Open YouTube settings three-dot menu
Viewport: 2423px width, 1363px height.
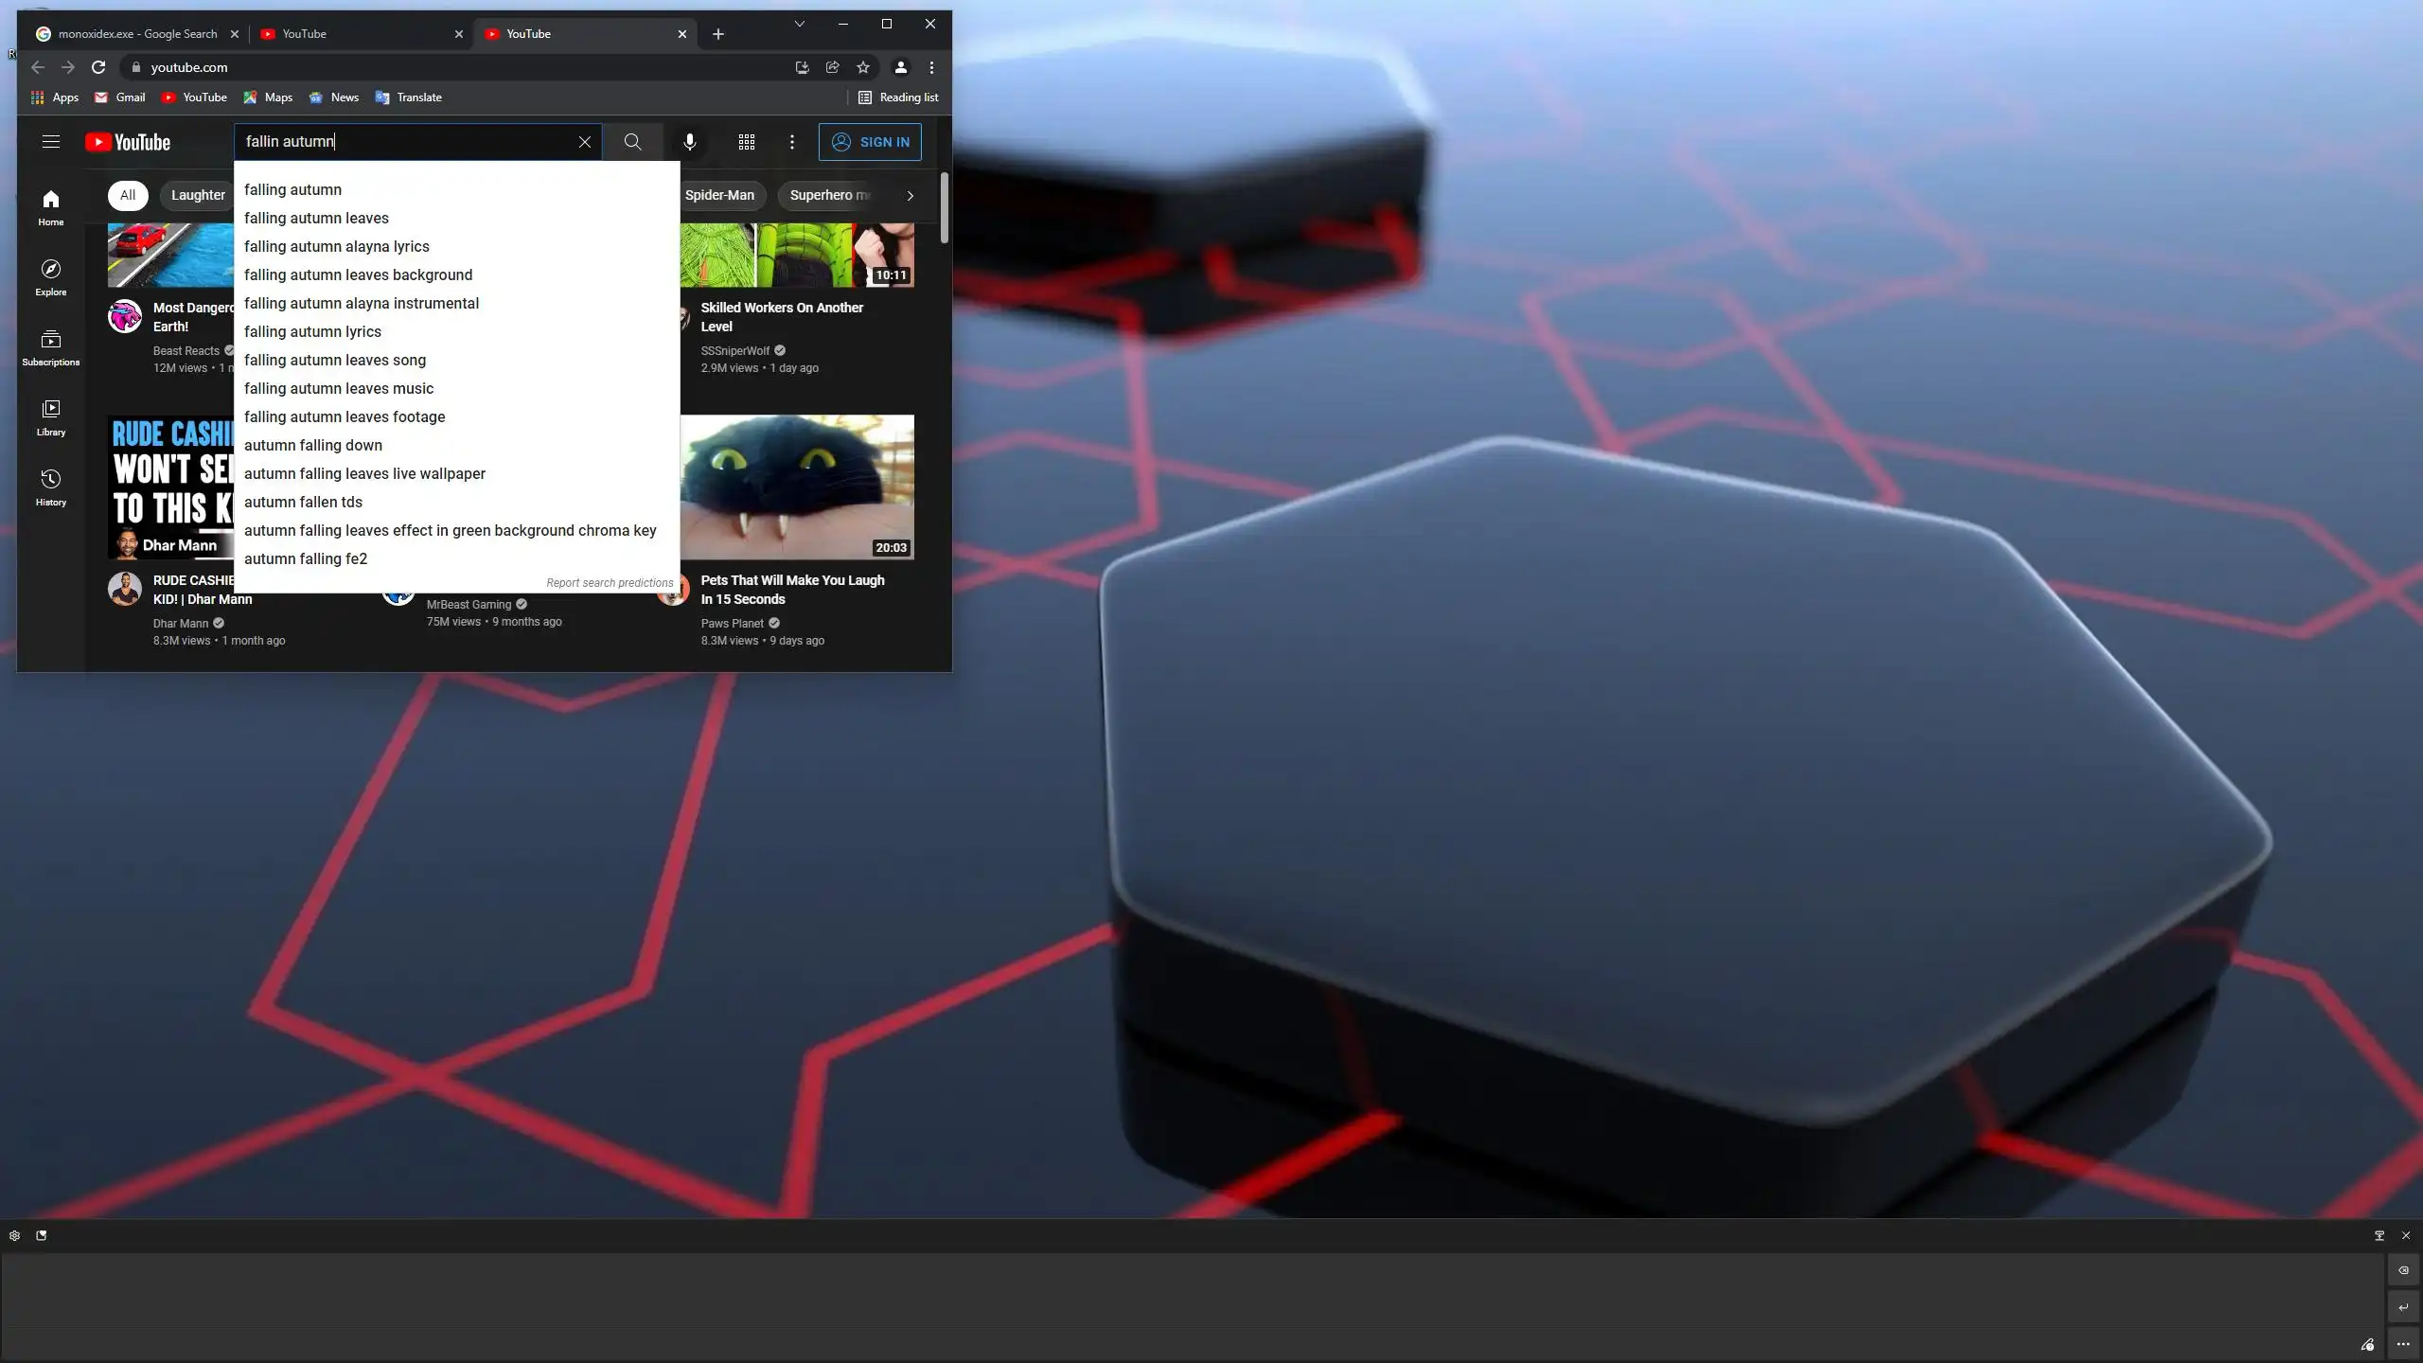tap(792, 142)
